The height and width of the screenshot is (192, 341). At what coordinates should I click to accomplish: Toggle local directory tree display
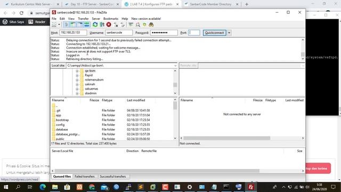tap(73, 25)
